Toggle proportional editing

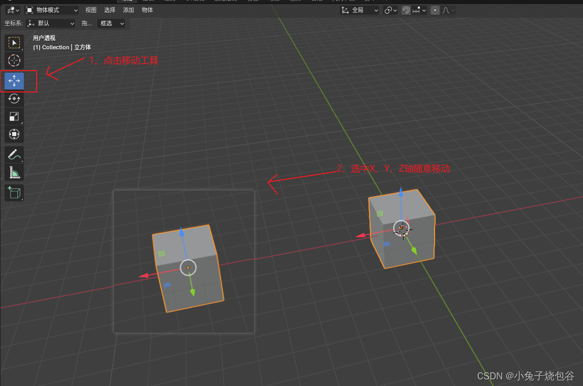pos(435,10)
